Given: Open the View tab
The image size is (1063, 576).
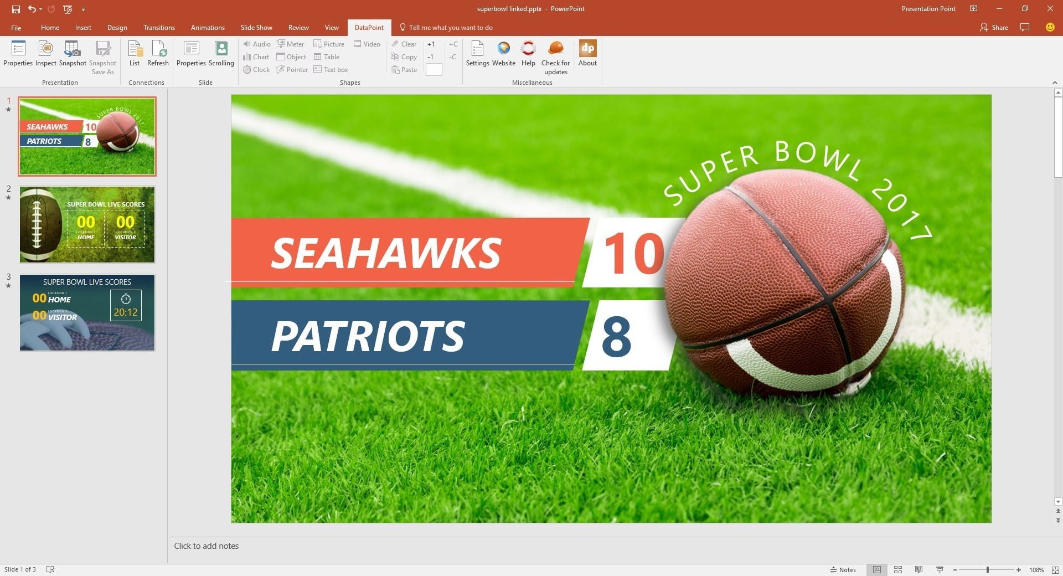Looking at the screenshot, I should tap(332, 28).
